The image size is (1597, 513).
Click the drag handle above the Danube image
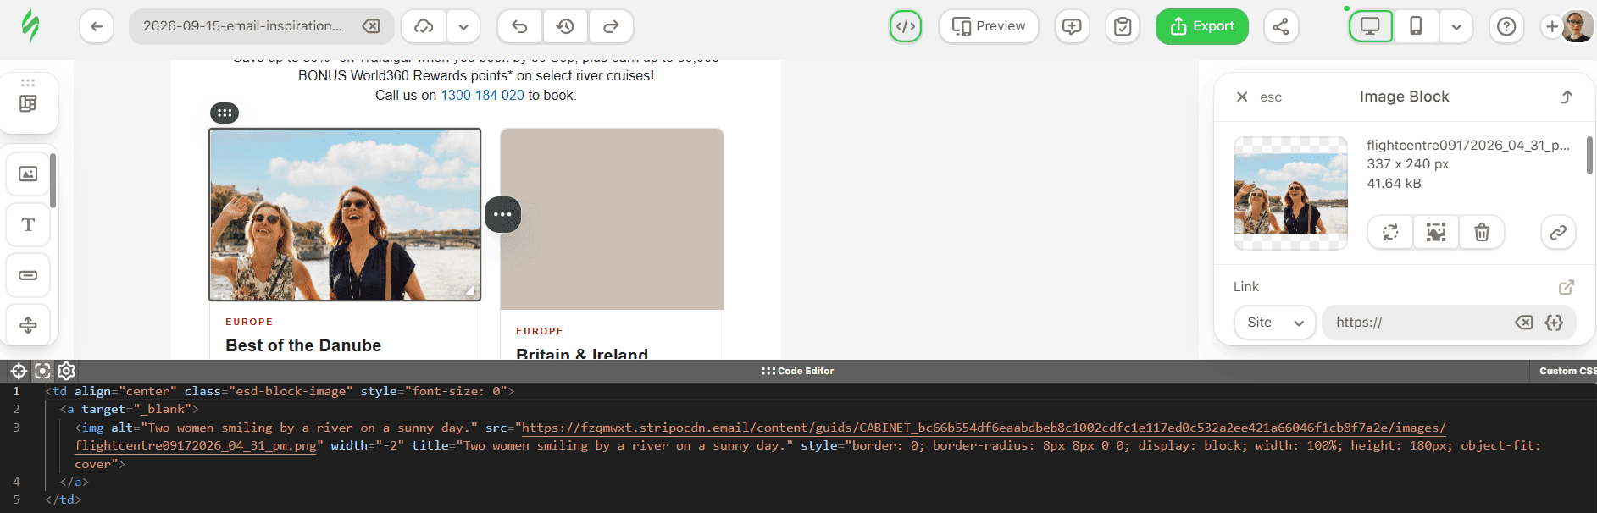click(225, 113)
